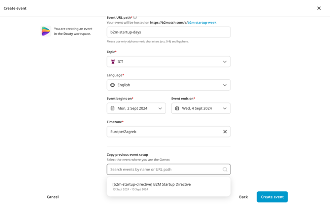Click the ICT antenna topic icon

pyautogui.click(x=113, y=62)
